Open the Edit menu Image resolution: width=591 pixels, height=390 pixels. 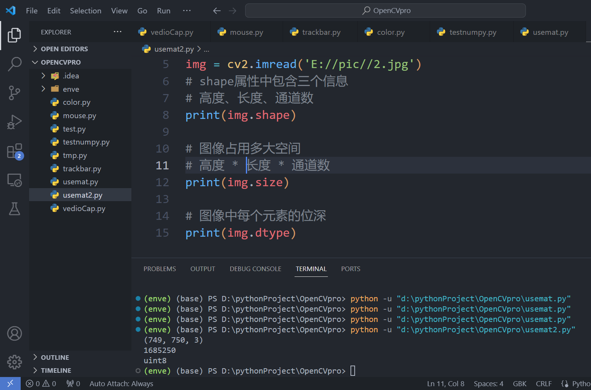pyautogui.click(x=54, y=11)
